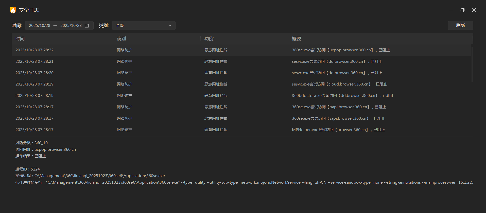Select the 360bdoctor.exe log entry
The width and height of the screenshot is (486, 213).
tap(241, 96)
